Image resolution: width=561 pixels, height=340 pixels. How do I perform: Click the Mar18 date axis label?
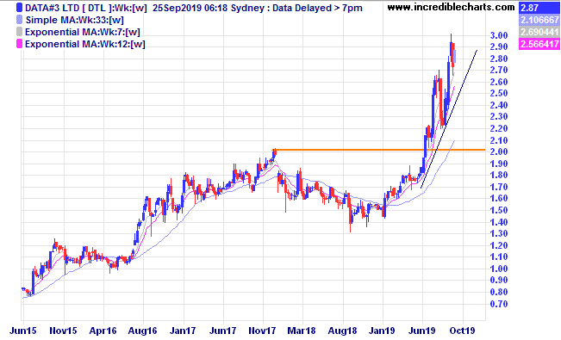coord(302,331)
